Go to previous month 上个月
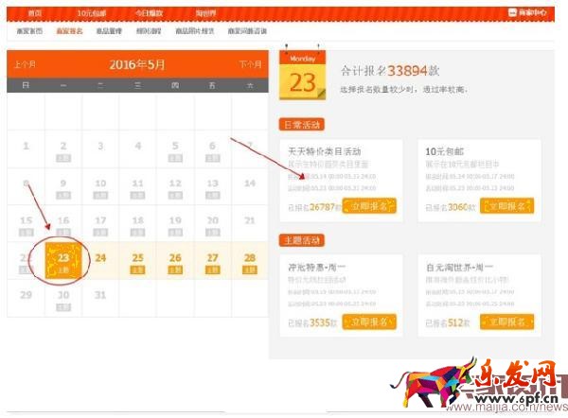Screen dimensions: 568x418 [x=26, y=64]
